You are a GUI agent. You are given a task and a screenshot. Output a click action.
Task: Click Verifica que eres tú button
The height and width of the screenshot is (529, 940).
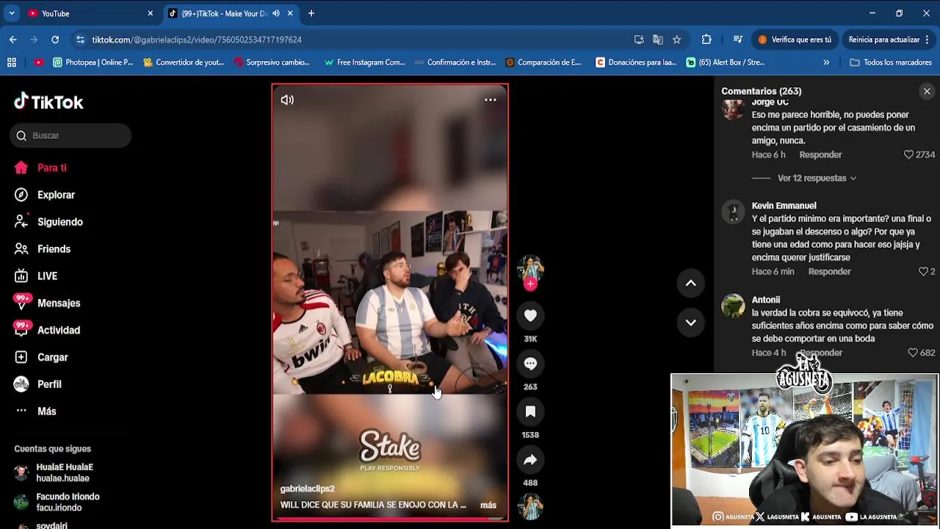coord(795,40)
